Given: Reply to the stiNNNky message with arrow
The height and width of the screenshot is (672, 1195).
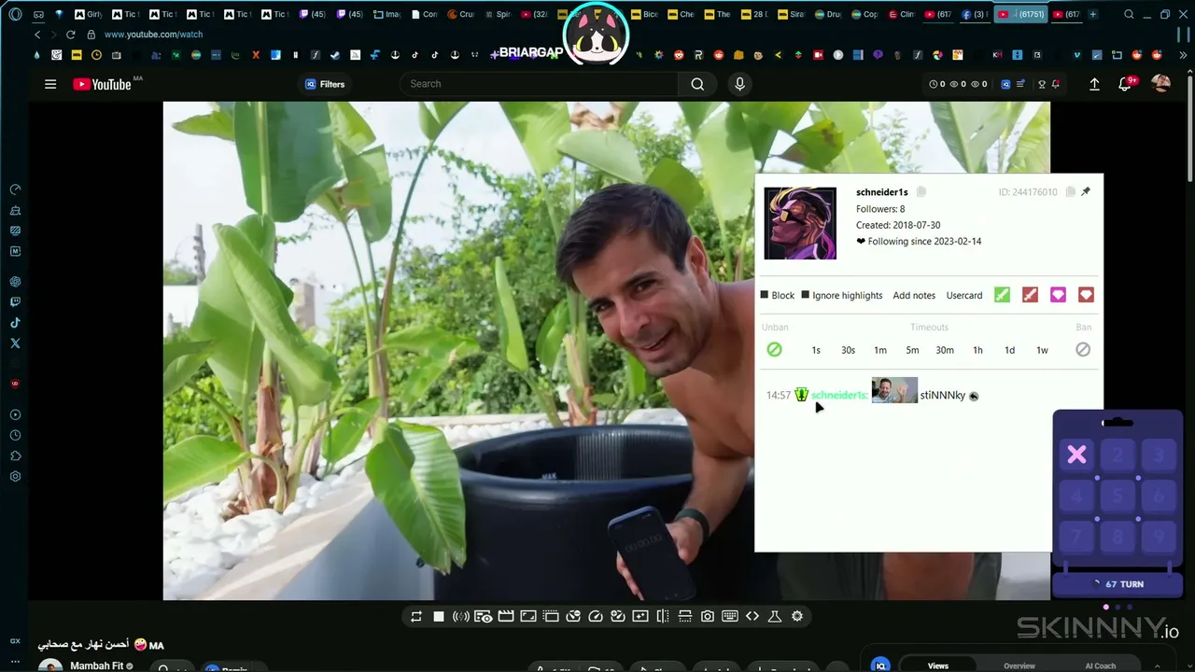Looking at the screenshot, I should 974,397.
